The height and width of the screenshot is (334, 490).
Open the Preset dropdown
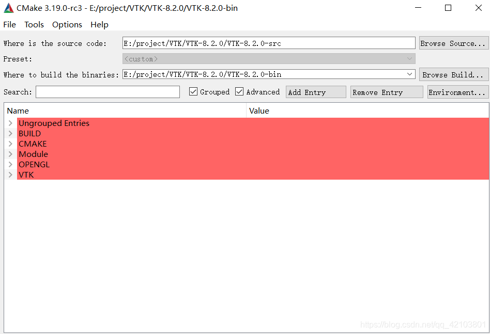pyautogui.click(x=410, y=58)
